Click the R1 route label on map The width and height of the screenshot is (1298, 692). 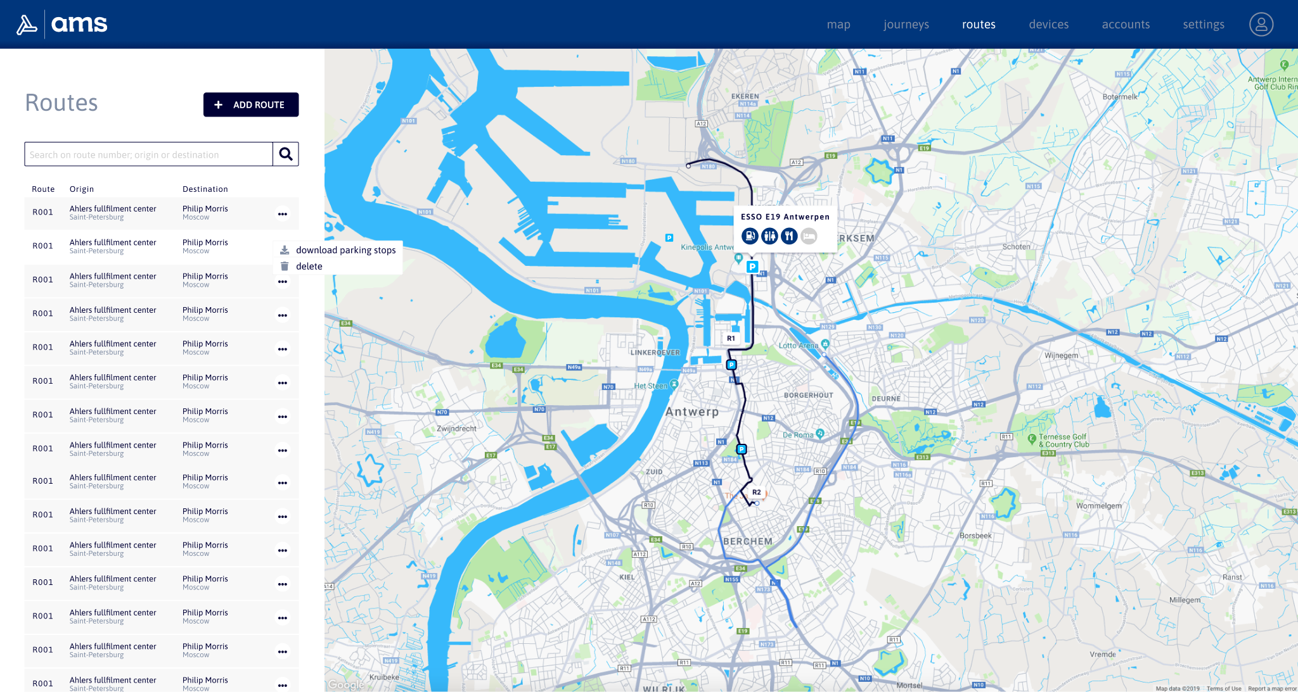(731, 339)
